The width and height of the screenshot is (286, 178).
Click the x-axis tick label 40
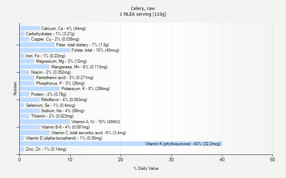tap(222, 159)
